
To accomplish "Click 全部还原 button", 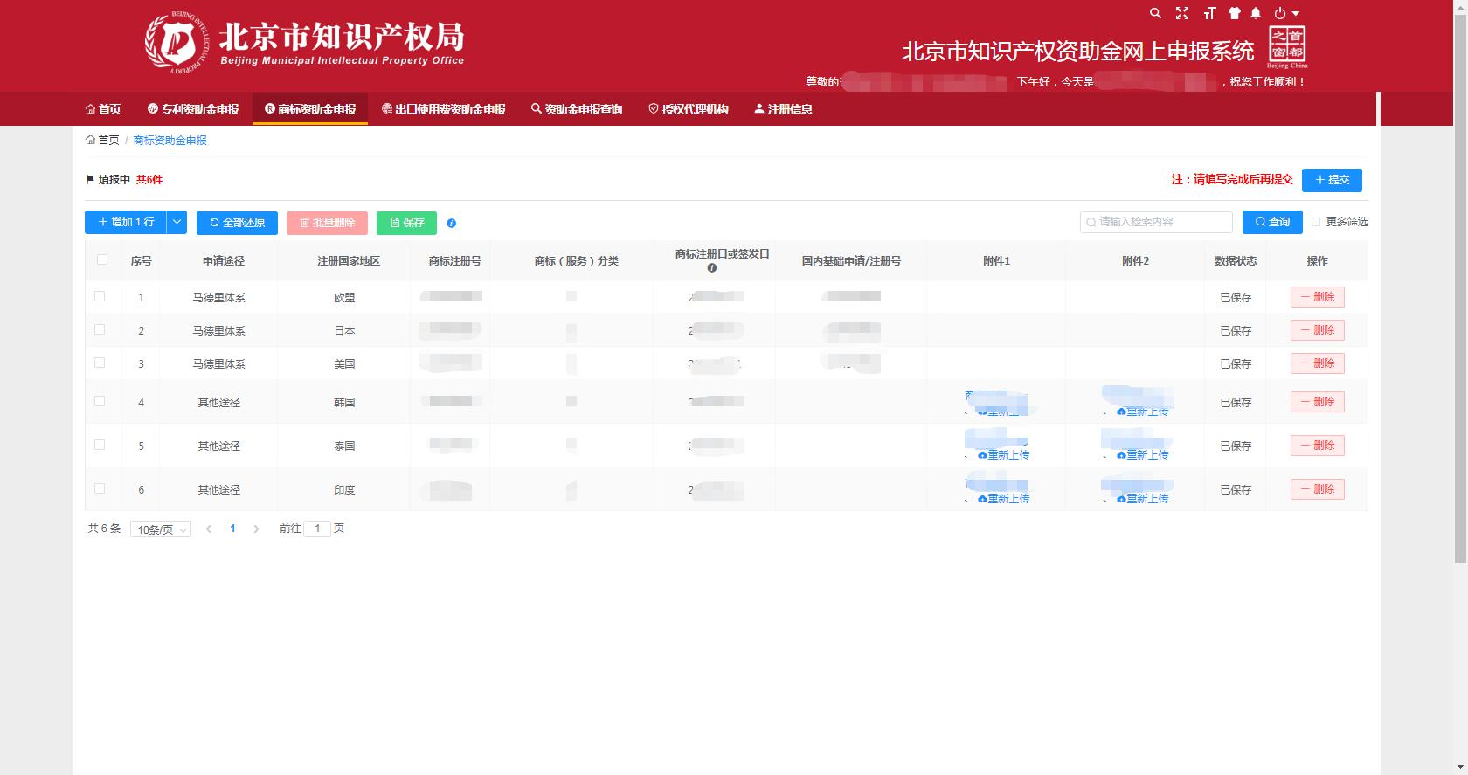I will pos(237,223).
